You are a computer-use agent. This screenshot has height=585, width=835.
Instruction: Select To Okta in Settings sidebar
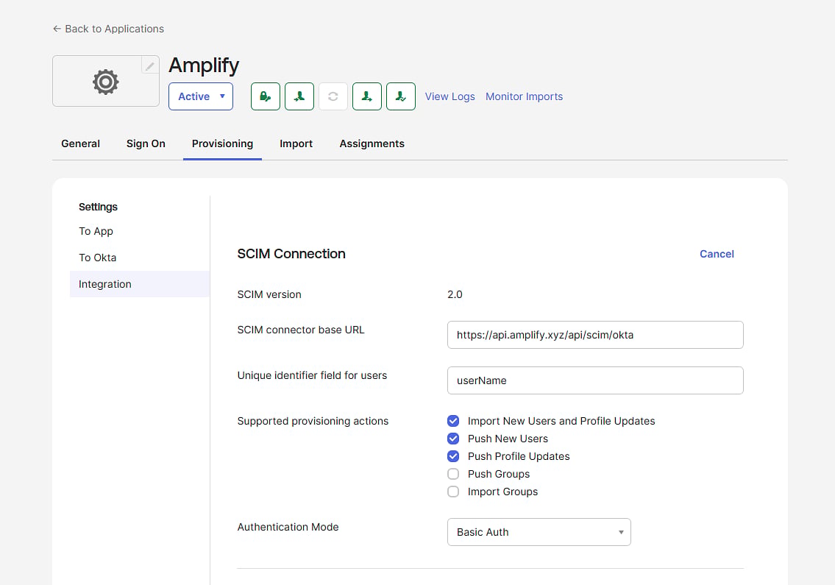point(97,258)
